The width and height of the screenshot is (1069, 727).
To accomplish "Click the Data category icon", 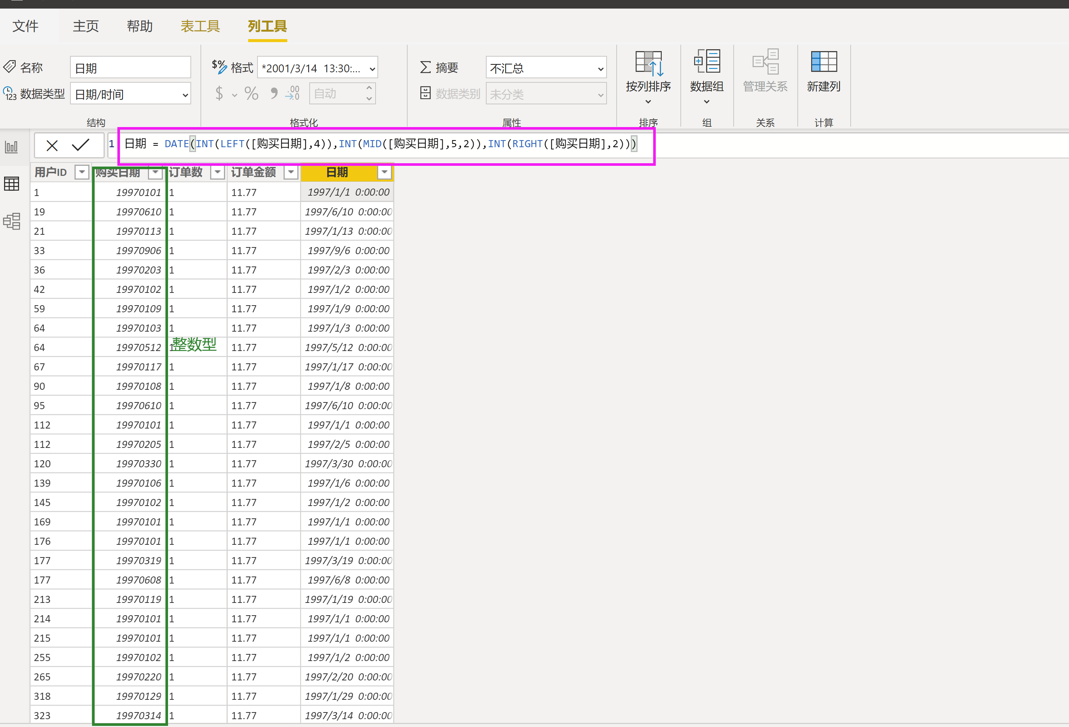I will coord(425,94).
